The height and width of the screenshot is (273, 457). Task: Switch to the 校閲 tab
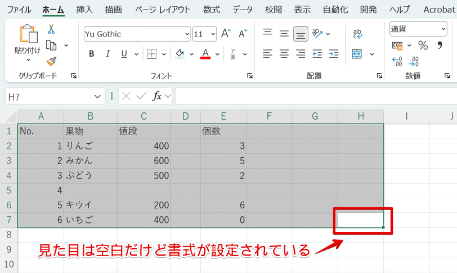point(274,10)
